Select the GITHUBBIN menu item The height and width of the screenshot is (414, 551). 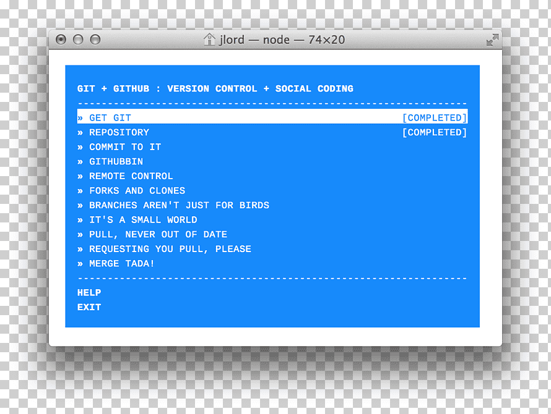coord(272,161)
